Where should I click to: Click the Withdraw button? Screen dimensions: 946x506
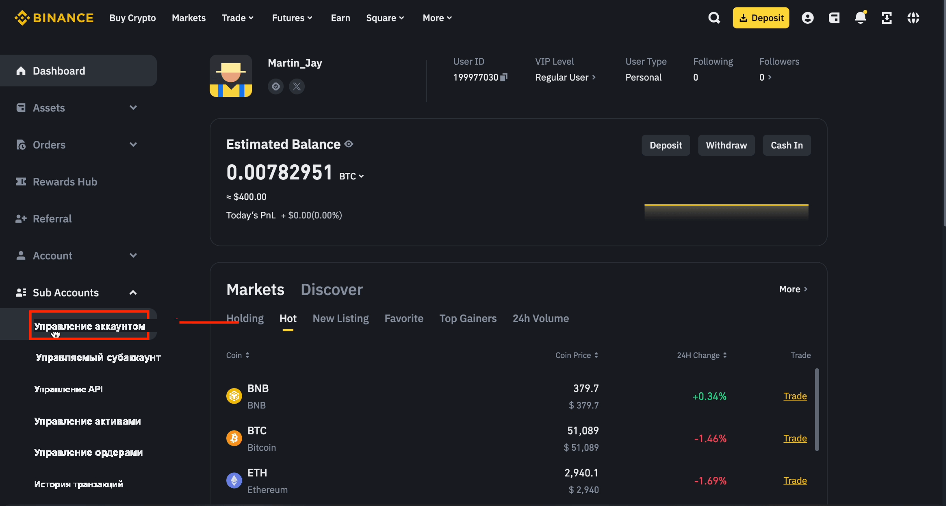coord(726,145)
